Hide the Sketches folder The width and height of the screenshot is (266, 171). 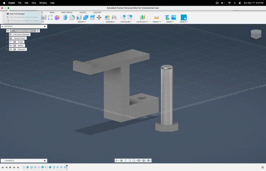tap(11, 49)
